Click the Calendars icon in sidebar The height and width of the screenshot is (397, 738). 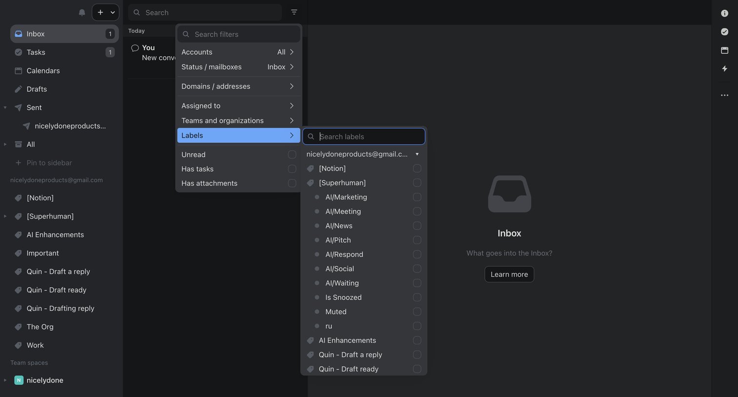tap(19, 71)
